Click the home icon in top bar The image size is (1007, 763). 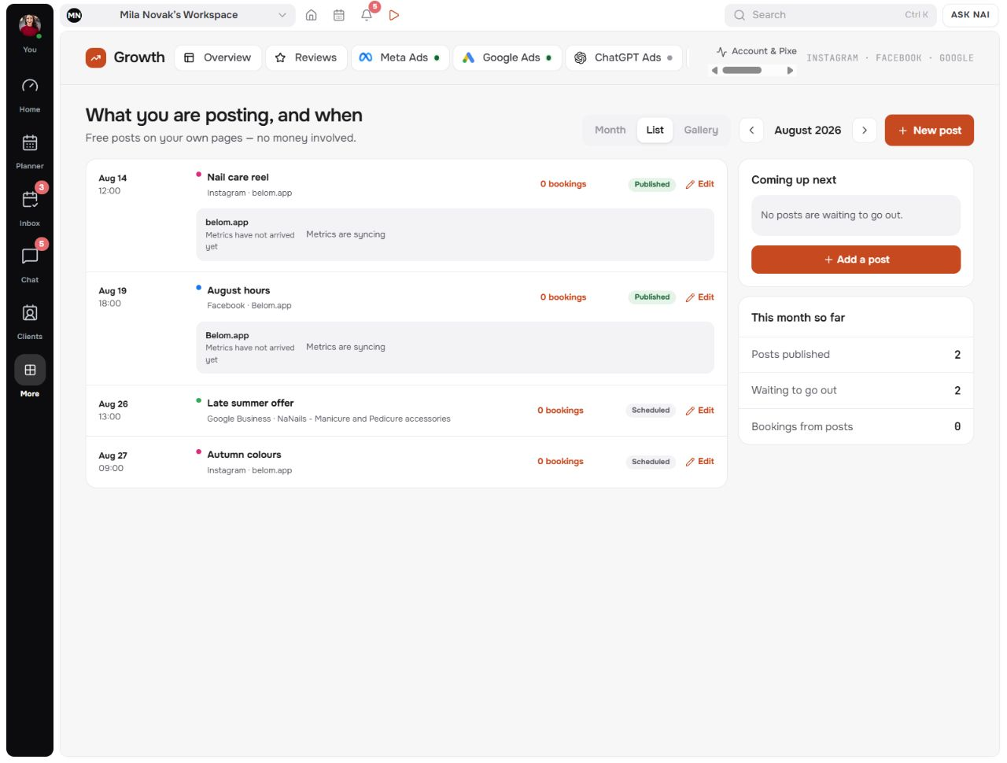[312, 15]
